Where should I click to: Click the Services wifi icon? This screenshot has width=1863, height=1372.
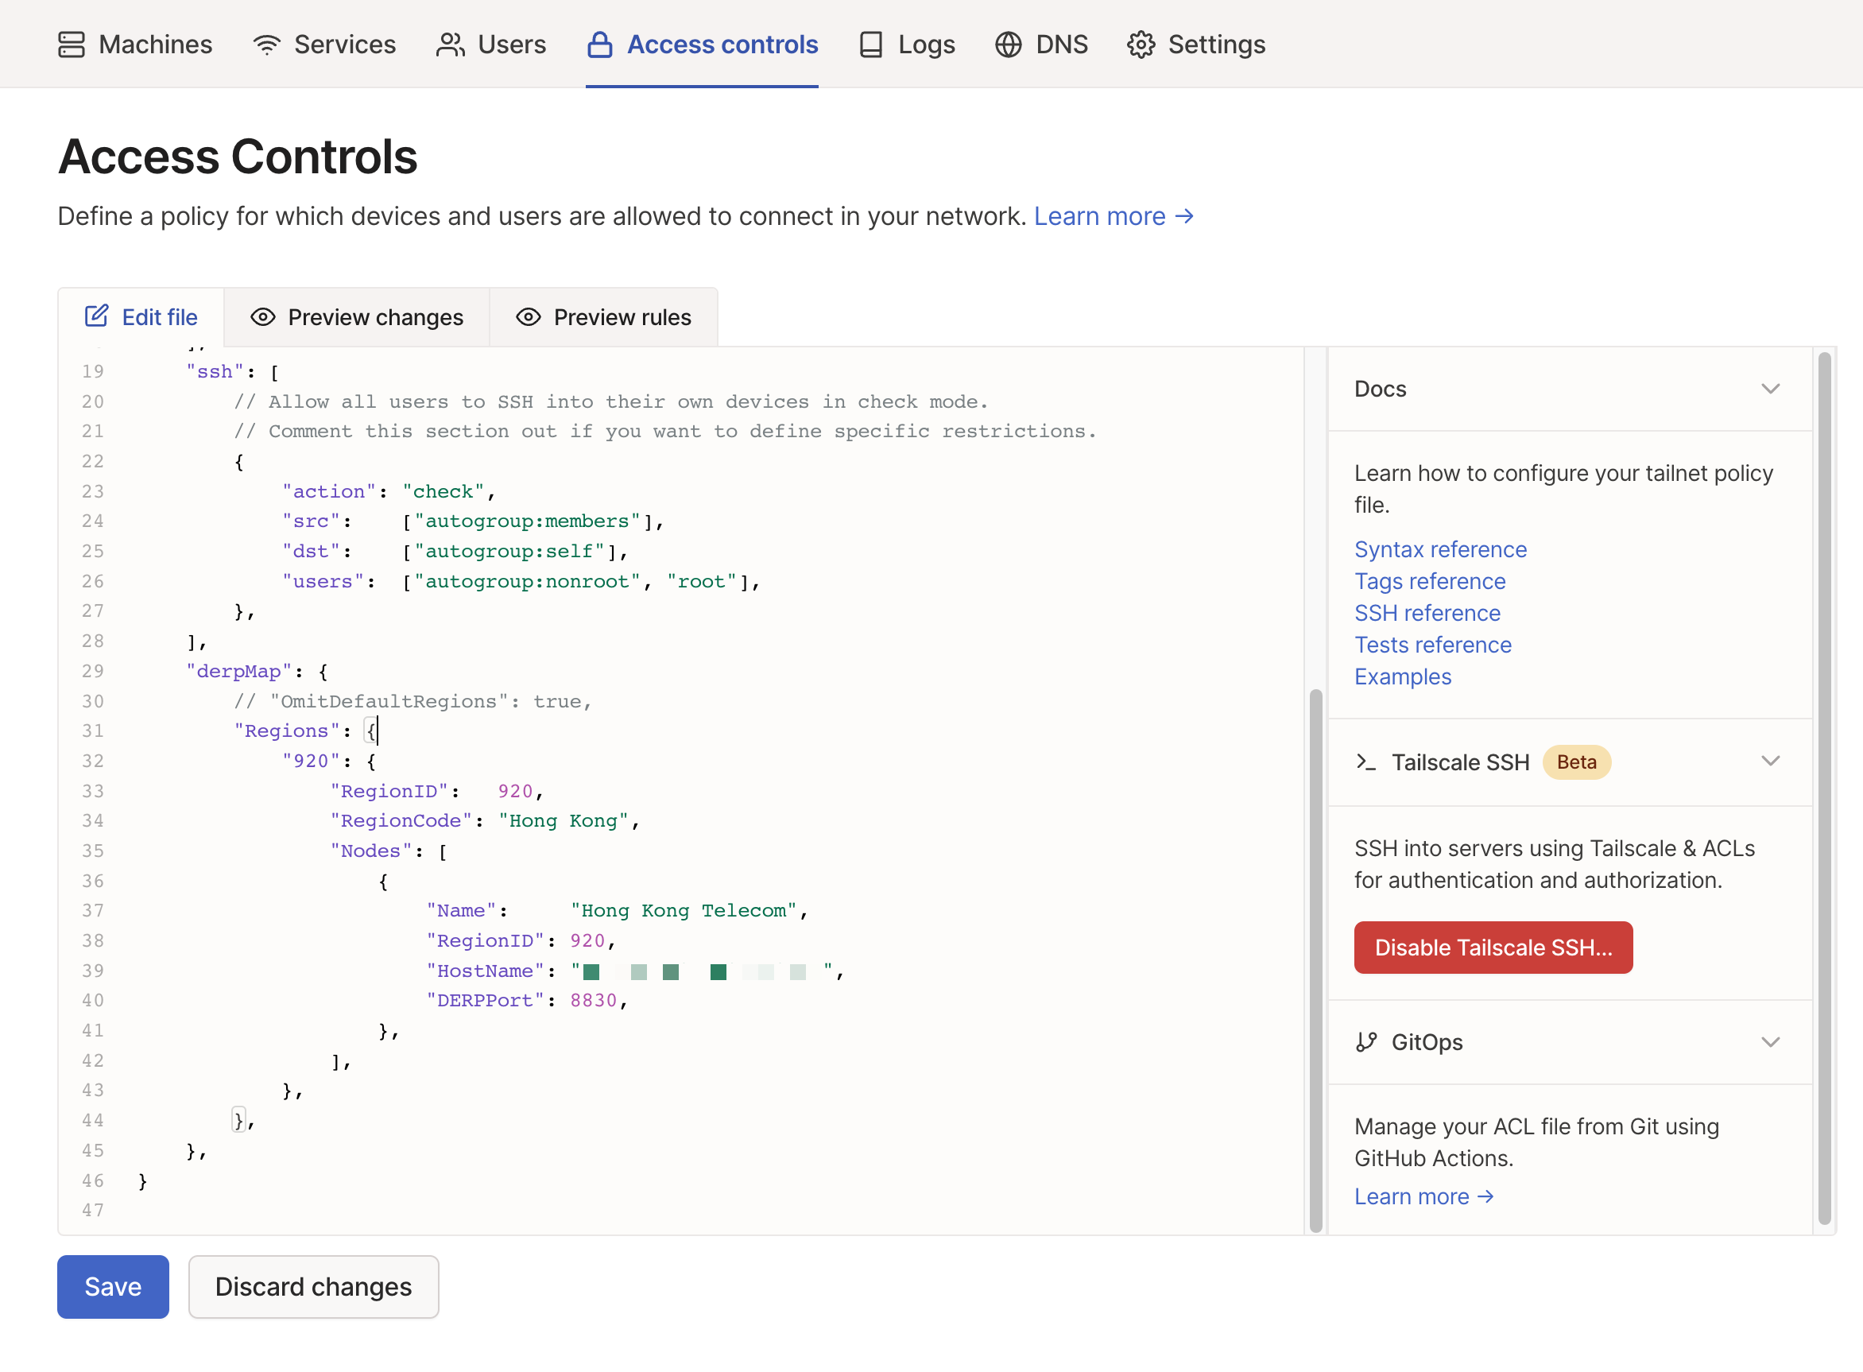(266, 44)
